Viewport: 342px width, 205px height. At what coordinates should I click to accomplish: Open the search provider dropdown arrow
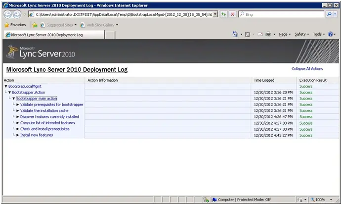[x=335, y=14]
